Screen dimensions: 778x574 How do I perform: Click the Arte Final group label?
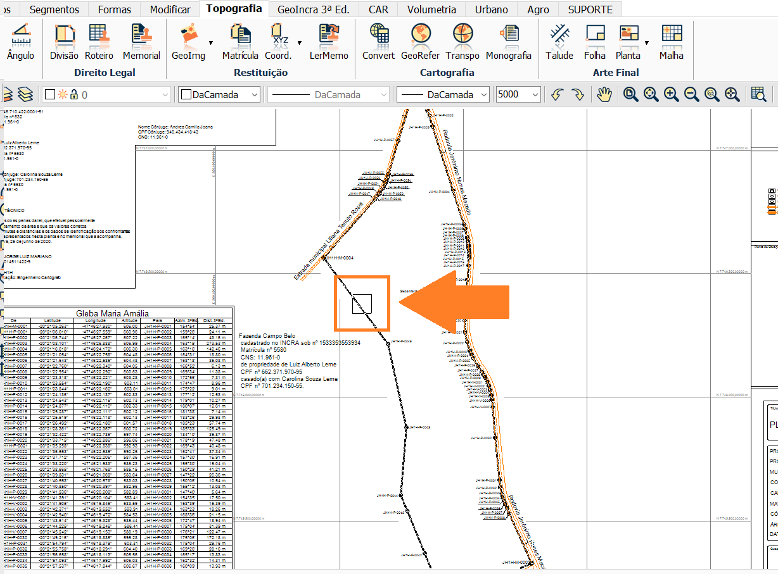[x=616, y=73]
